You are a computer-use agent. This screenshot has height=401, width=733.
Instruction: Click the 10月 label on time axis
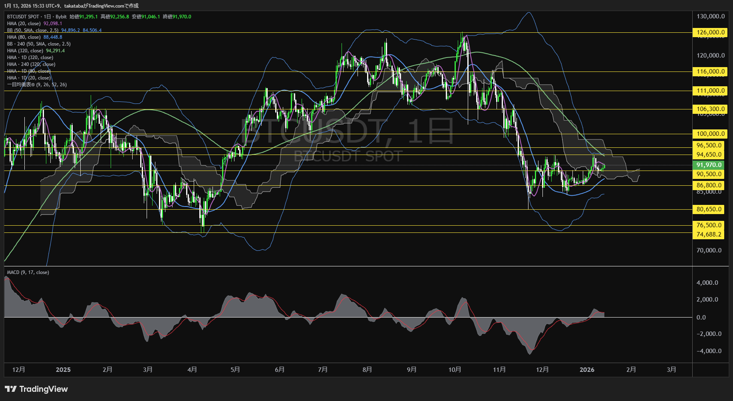point(455,370)
